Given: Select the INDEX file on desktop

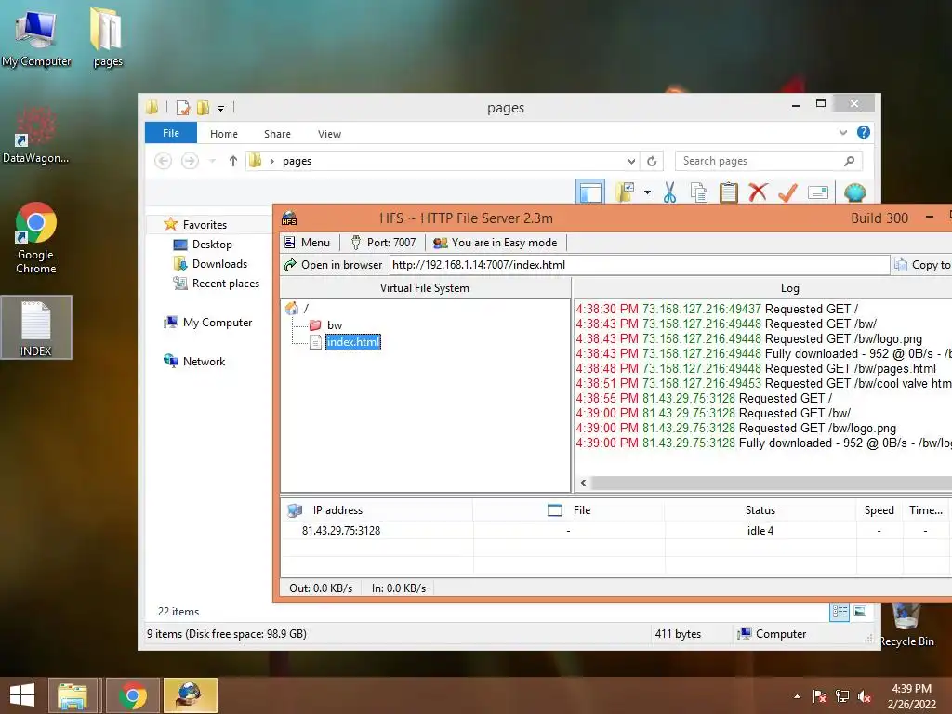Looking at the screenshot, I should point(36,328).
